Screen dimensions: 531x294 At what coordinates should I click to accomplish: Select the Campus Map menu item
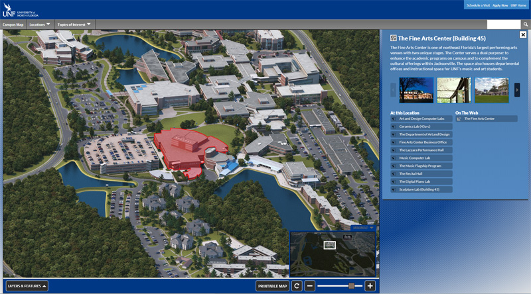tap(13, 24)
